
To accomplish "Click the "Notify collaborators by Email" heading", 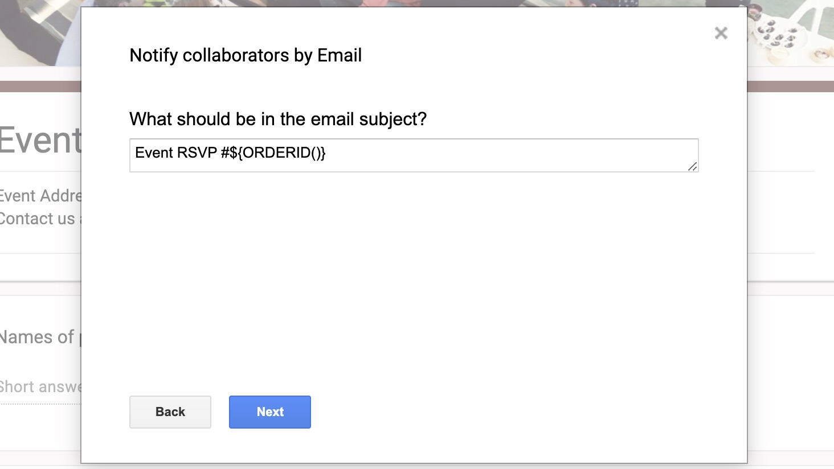I will click(x=246, y=55).
